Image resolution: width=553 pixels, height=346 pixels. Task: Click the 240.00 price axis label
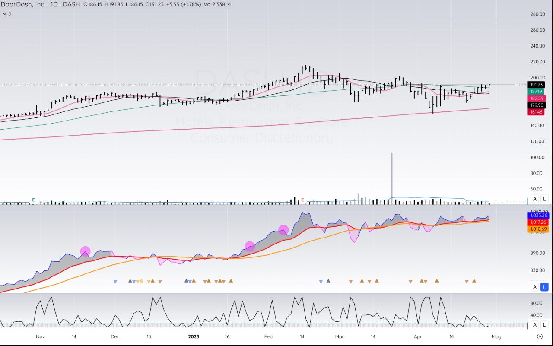point(537,46)
